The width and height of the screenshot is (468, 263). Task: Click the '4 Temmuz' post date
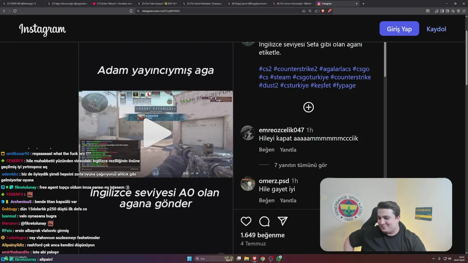[253, 244]
